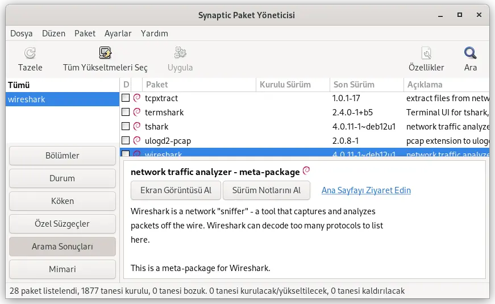
Task: Click the Köken filter button
Action: pyautogui.click(x=63, y=201)
